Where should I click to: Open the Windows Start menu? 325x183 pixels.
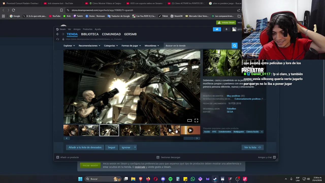click(x=80, y=179)
